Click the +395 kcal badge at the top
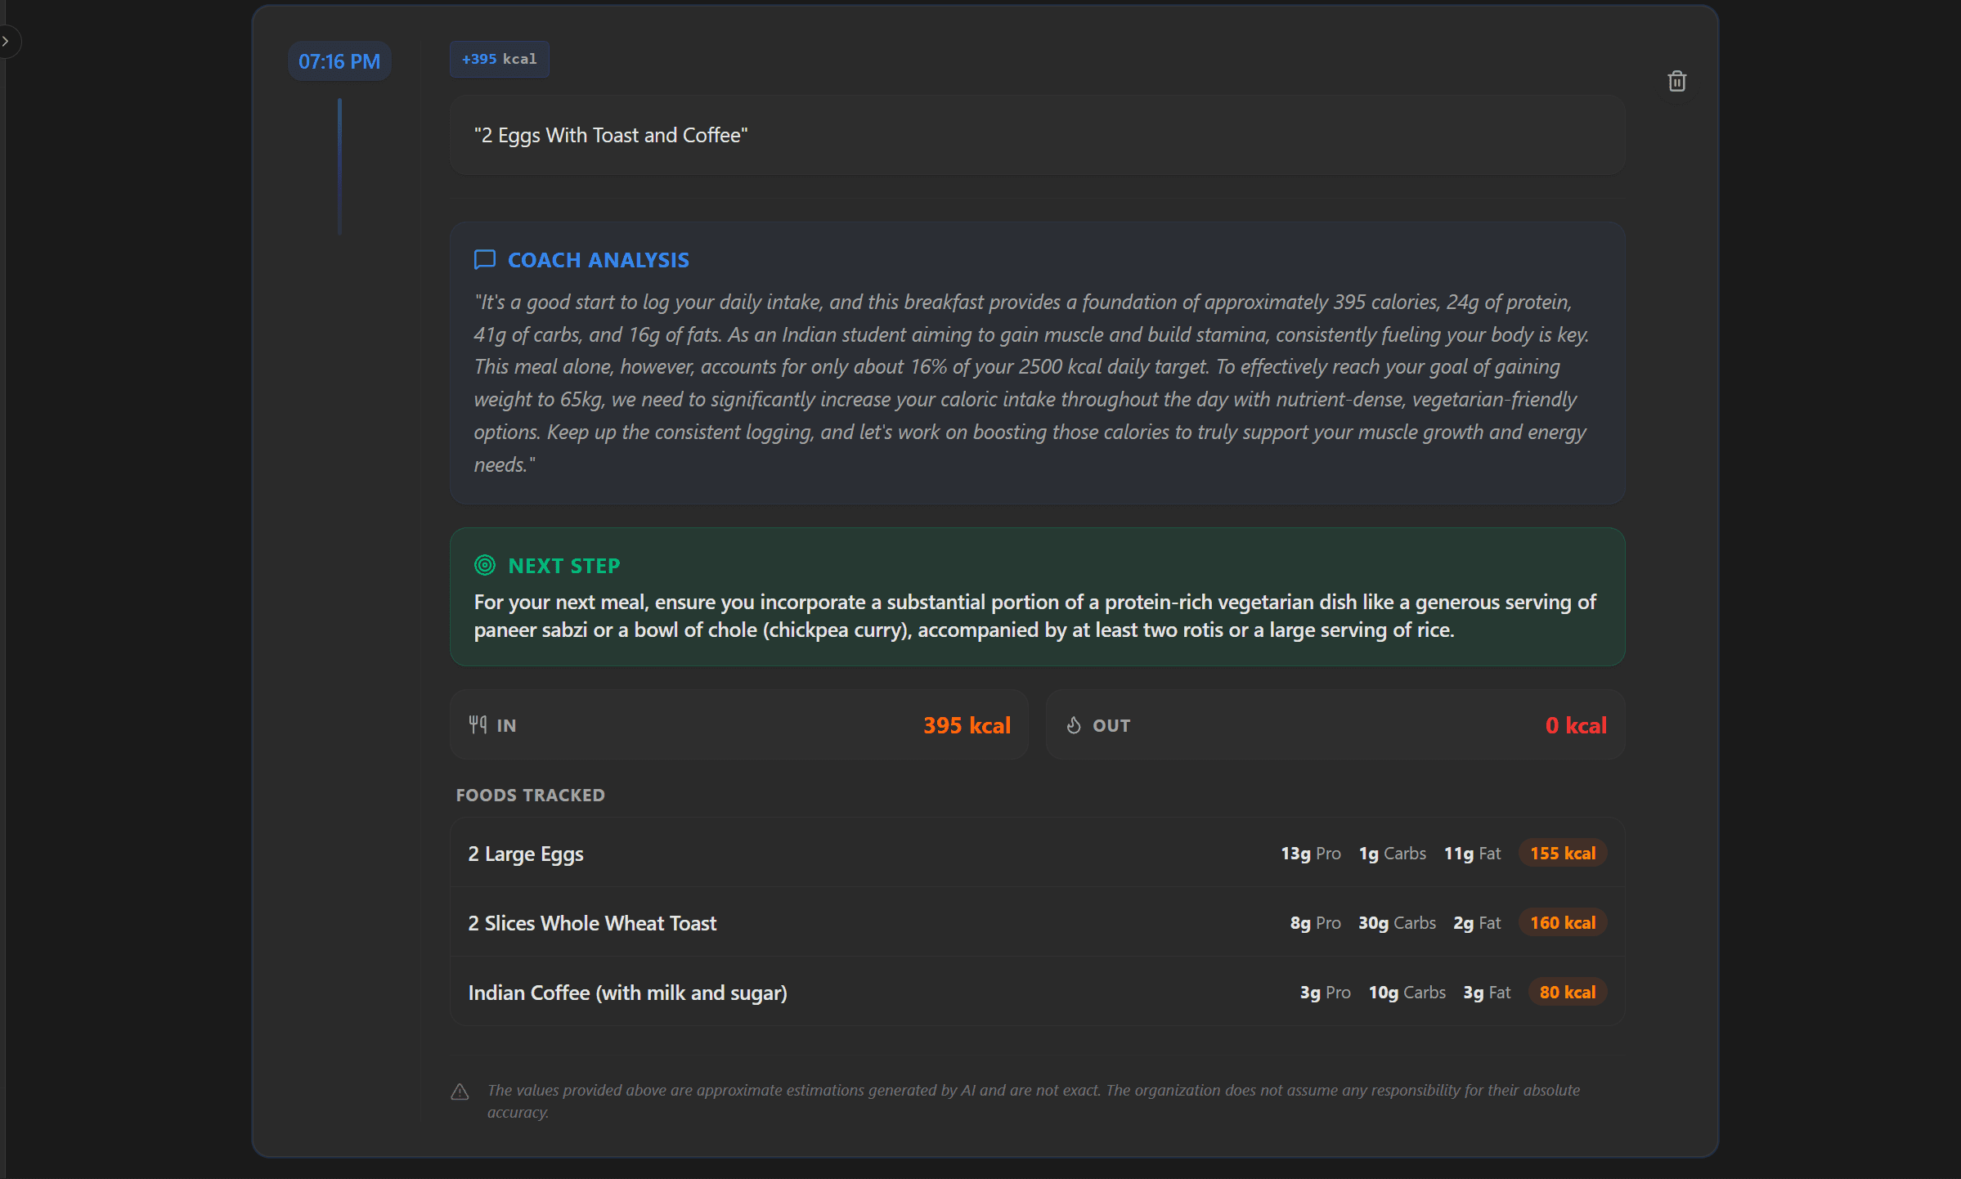 499,58
